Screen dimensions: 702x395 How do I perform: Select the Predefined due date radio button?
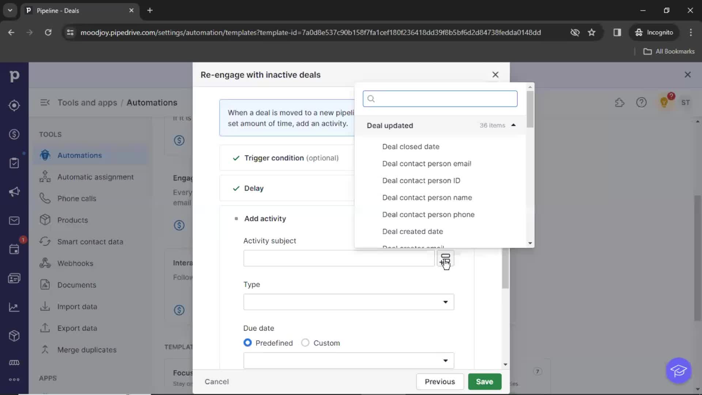point(247,342)
